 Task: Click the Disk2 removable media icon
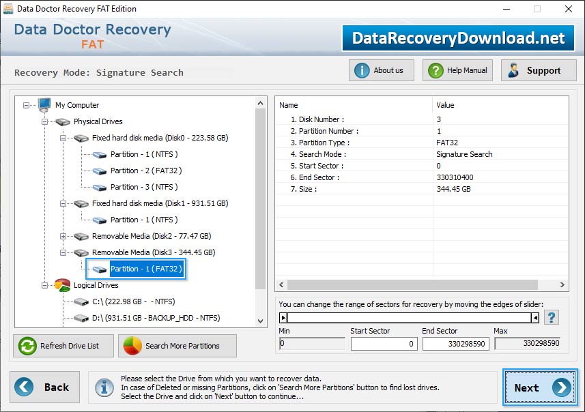pyautogui.click(x=81, y=237)
